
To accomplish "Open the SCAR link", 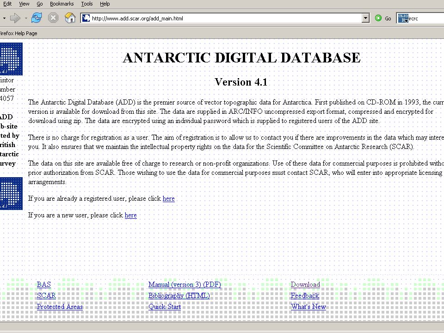I will 46,296.
